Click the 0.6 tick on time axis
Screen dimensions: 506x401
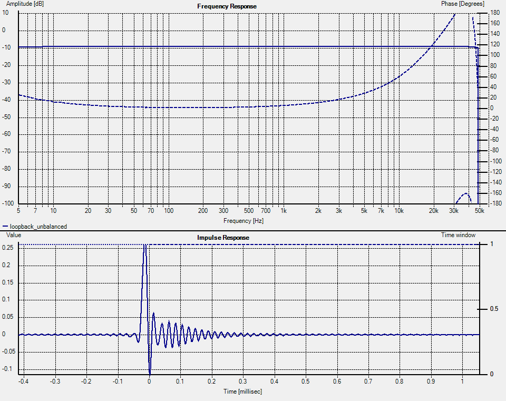[x=337, y=382]
